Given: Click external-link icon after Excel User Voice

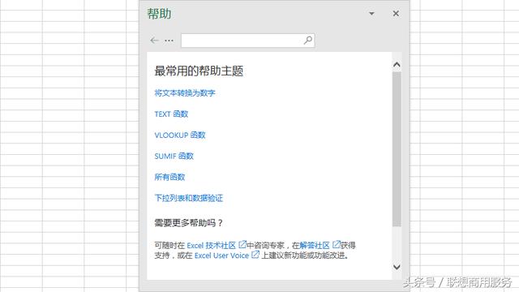Looking at the screenshot, I should pos(255,255).
